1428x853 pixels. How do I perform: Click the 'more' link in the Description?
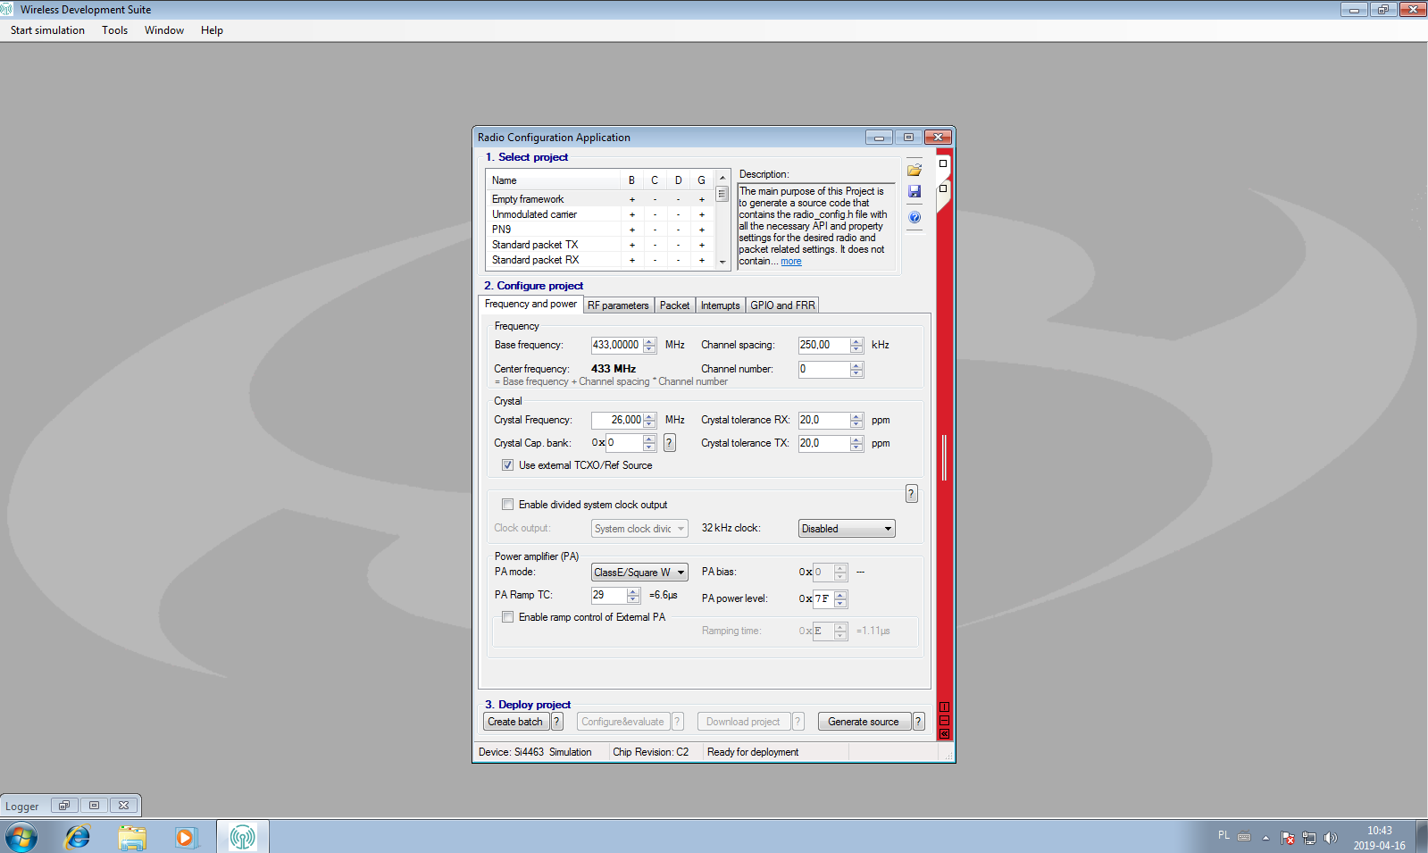point(791,262)
